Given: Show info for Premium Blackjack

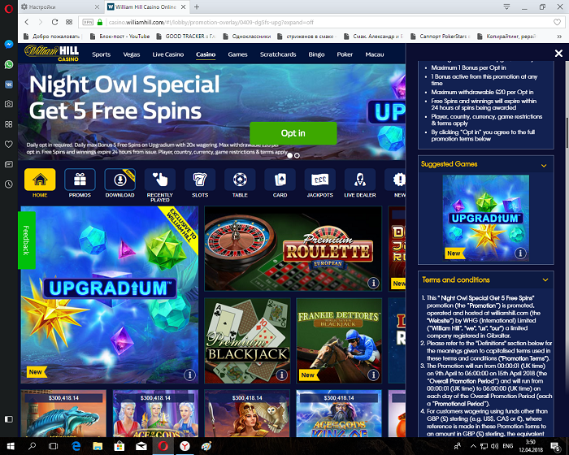Looking at the screenshot, I should point(281,375).
